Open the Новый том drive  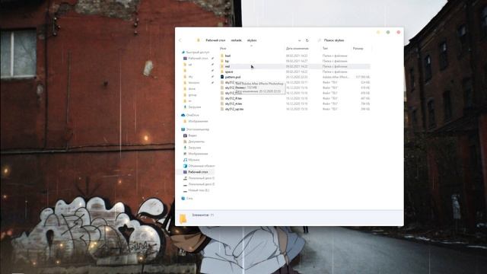pyautogui.click(x=199, y=190)
